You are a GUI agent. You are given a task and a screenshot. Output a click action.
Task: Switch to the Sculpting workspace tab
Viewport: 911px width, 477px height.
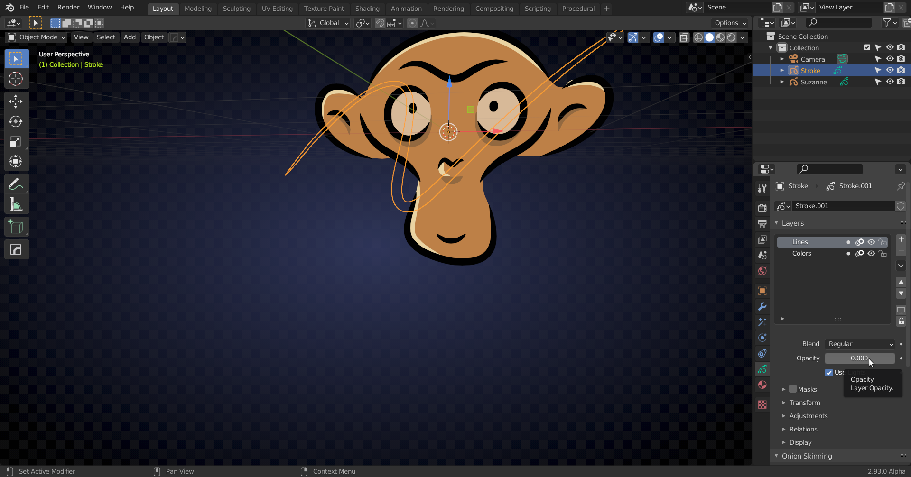tap(236, 9)
